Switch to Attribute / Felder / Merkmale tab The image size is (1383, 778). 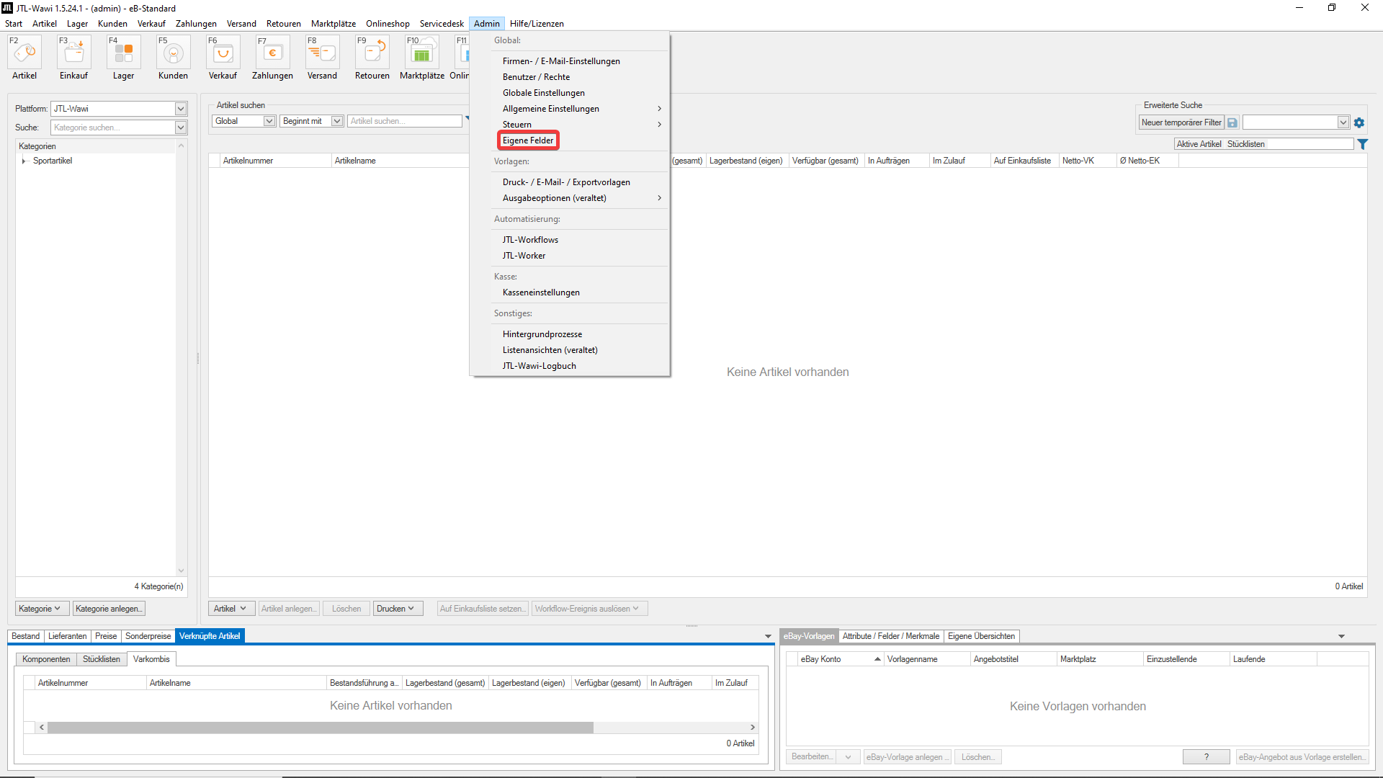[x=891, y=636]
